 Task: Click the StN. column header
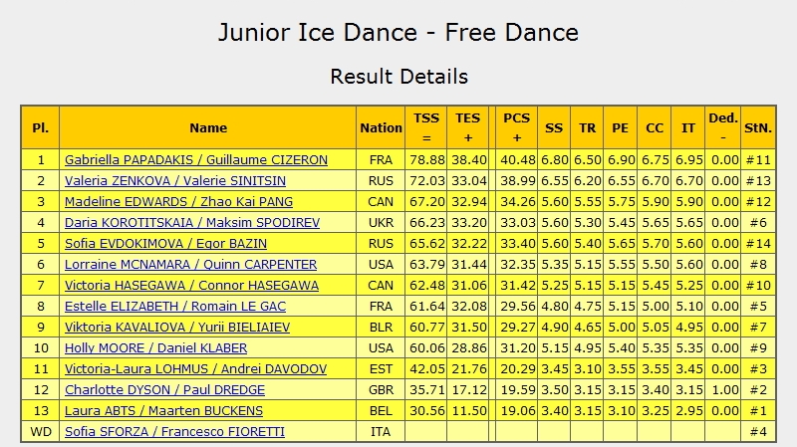(x=758, y=128)
